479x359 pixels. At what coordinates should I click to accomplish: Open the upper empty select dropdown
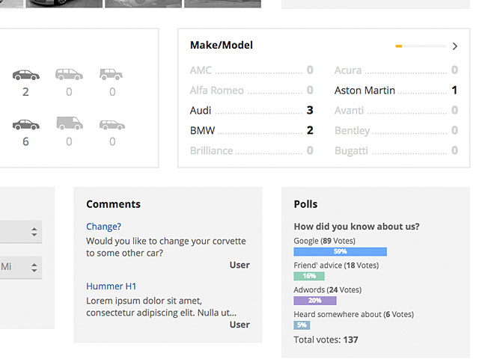point(21,232)
